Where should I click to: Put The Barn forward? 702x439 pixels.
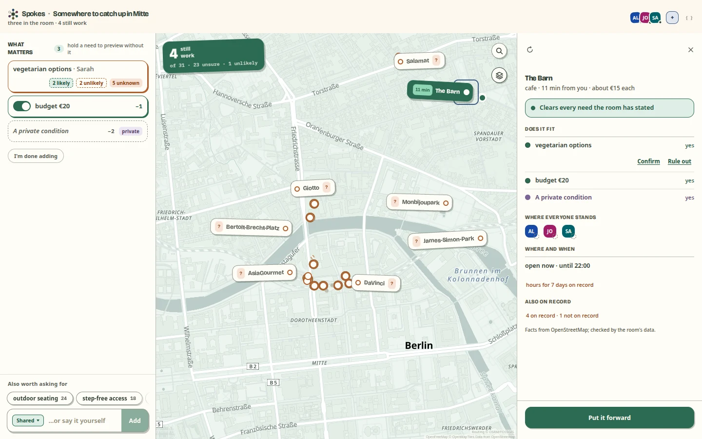tap(609, 418)
